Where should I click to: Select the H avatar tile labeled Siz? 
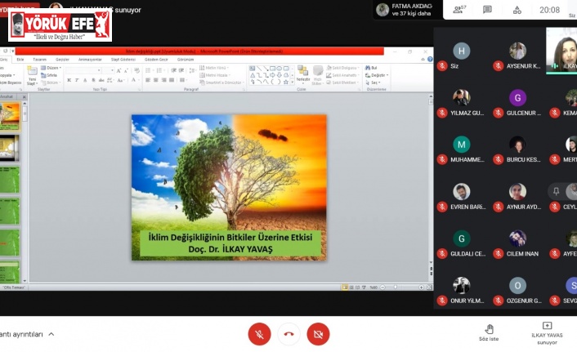(x=462, y=51)
